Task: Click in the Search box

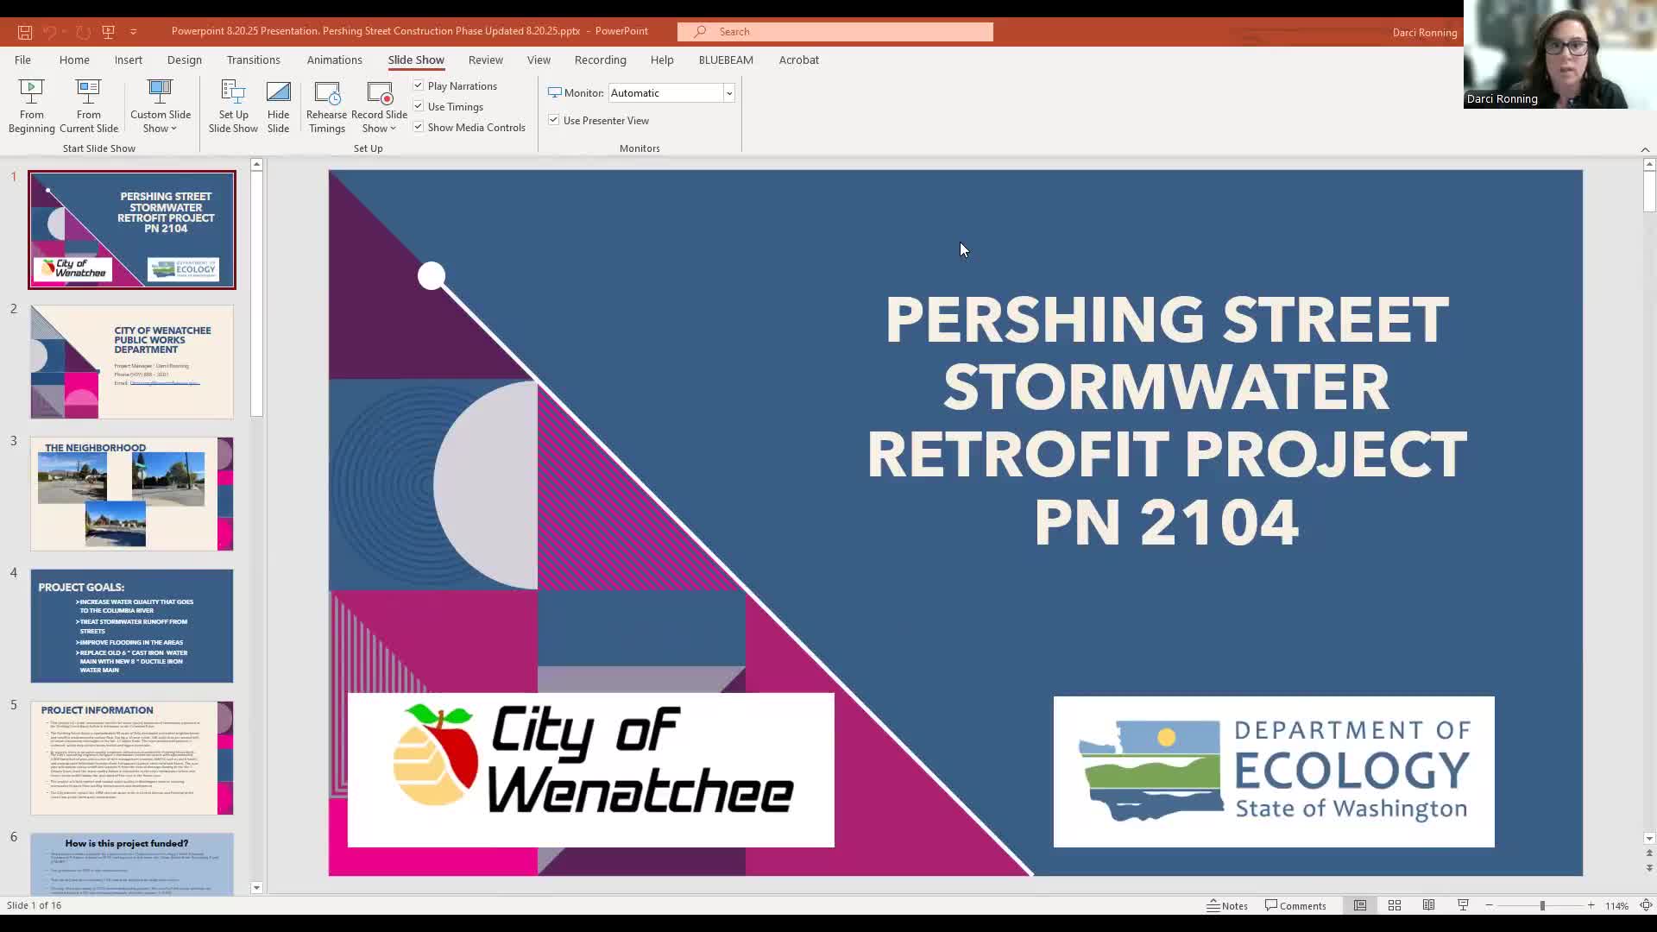Action: tap(835, 31)
